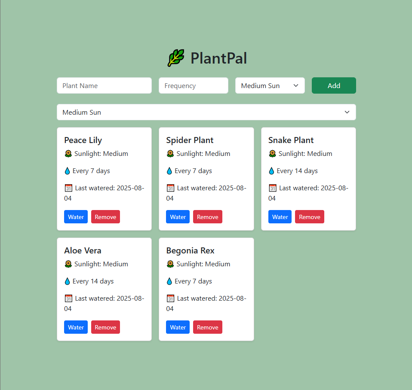Image resolution: width=412 pixels, height=390 pixels.
Task: Open the sunlight dropdown next to Add button
Action: (270, 85)
